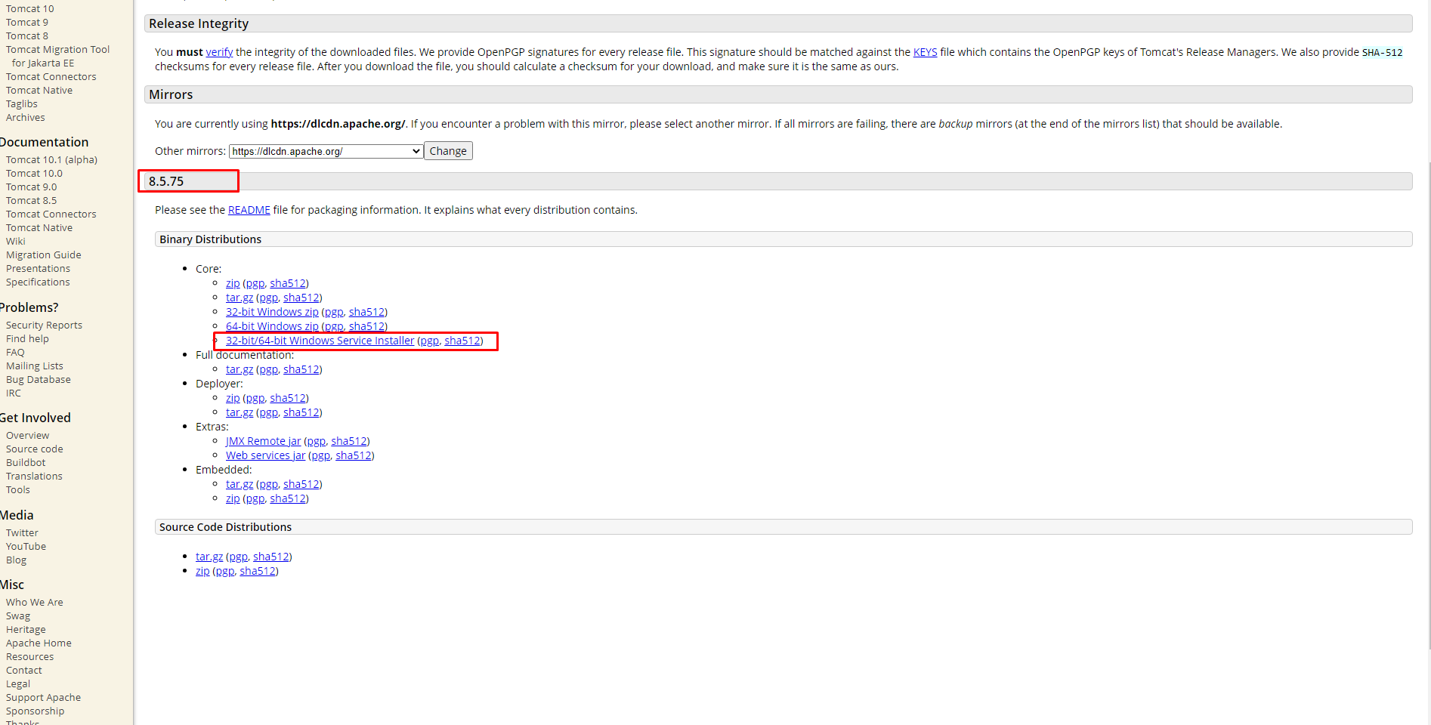Open the verify link in Release Integrity
The width and height of the screenshot is (1431, 725).
[x=219, y=52]
